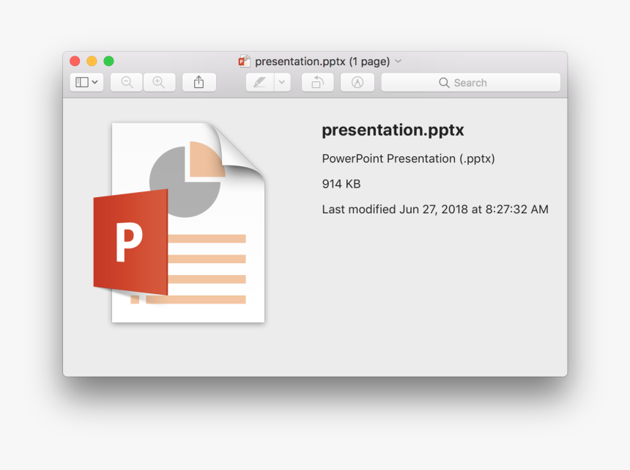Click the search magnifier icon
This screenshot has height=470, width=630.
coord(444,83)
